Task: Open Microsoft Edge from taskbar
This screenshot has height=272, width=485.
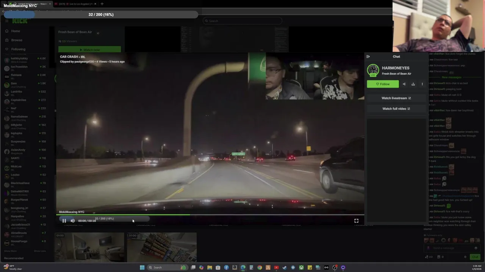Action: (243, 267)
